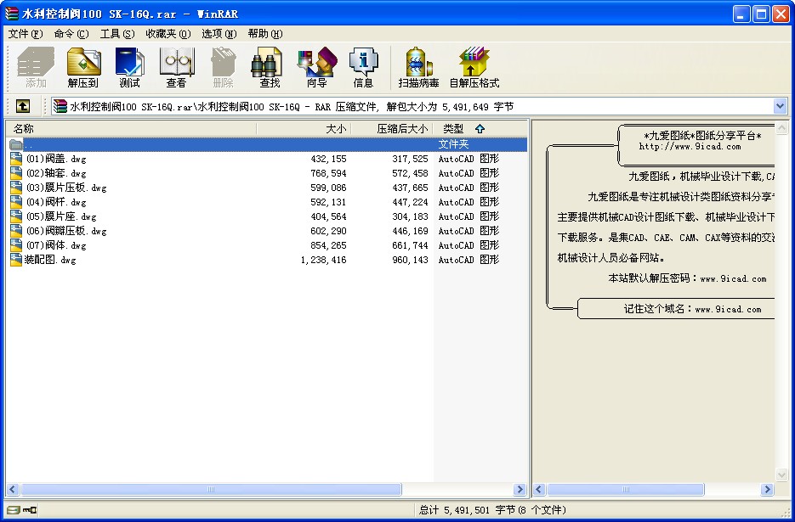Image resolution: width=795 pixels, height=522 pixels.
Task: Launch the 向导 (Wizard) toolbar icon
Action: (x=316, y=68)
